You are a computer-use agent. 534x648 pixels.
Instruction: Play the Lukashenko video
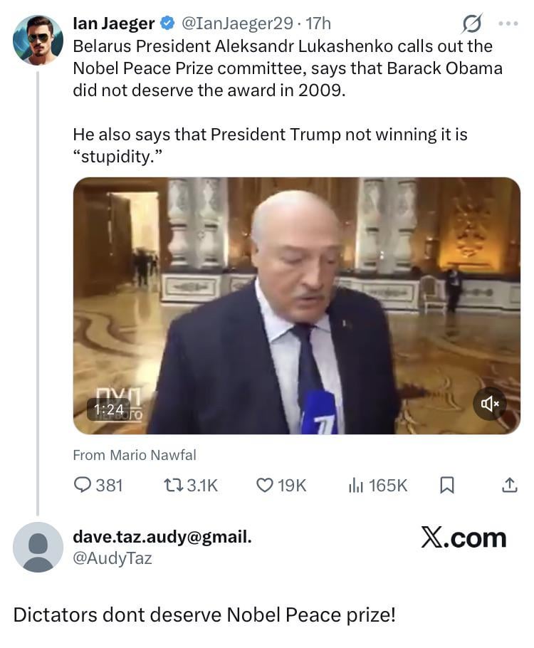(296, 305)
